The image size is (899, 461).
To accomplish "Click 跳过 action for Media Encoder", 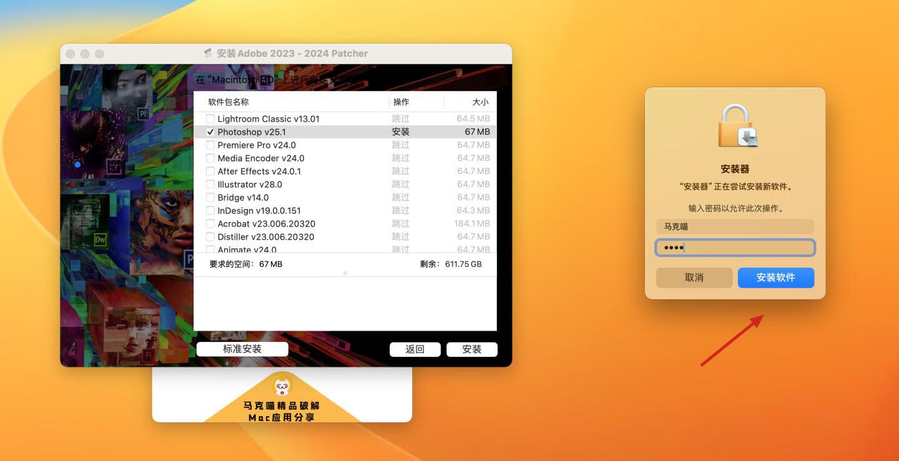I will tap(401, 158).
